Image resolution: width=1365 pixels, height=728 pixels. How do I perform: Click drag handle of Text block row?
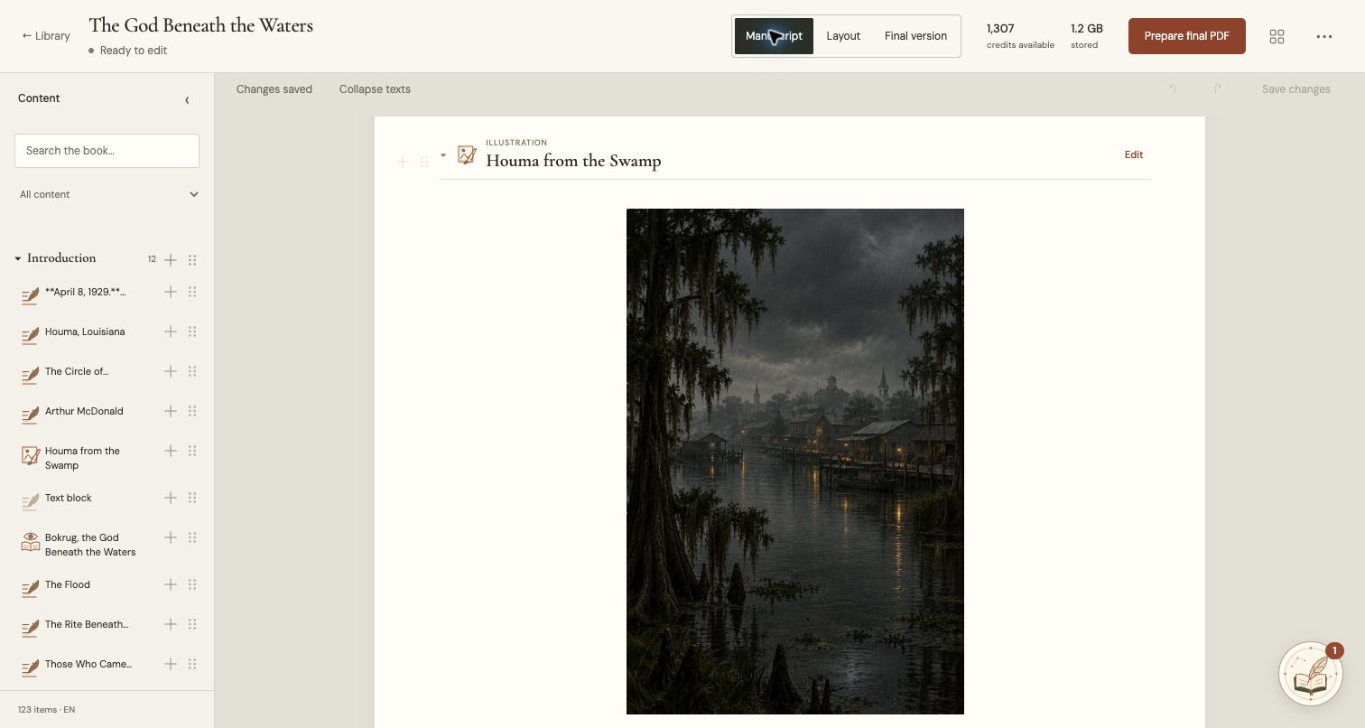coord(192,498)
